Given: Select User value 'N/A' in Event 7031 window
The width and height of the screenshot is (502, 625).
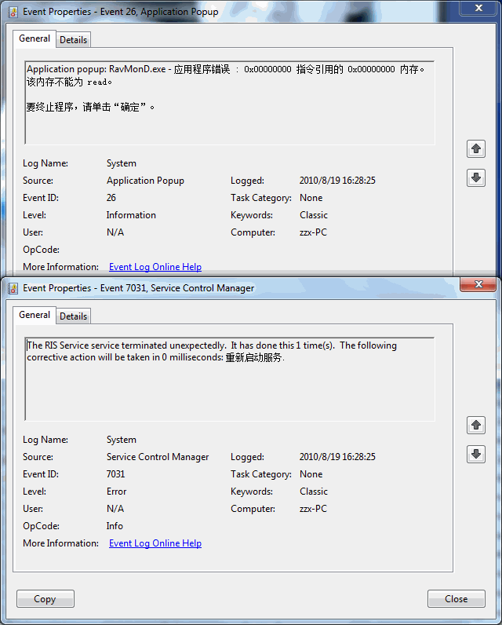Looking at the screenshot, I should [x=115, y=509].
